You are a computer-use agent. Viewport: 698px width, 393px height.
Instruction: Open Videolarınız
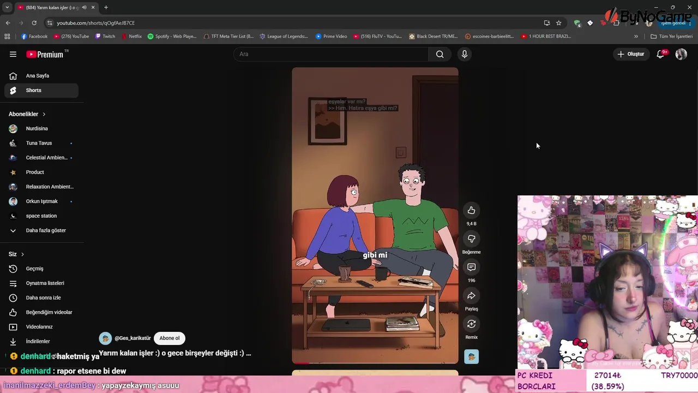coord(41,327)
